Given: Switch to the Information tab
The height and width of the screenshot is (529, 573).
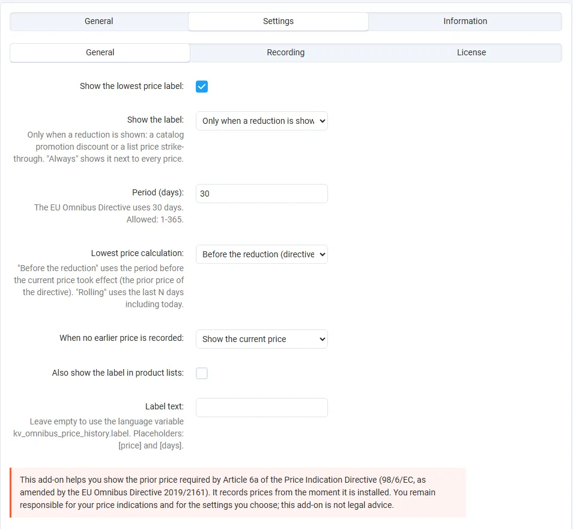Looking at the screenshot, I should (x=465, y=21).
